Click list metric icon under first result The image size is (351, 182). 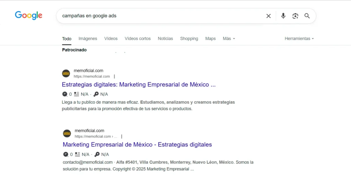(x=76, y=94)
